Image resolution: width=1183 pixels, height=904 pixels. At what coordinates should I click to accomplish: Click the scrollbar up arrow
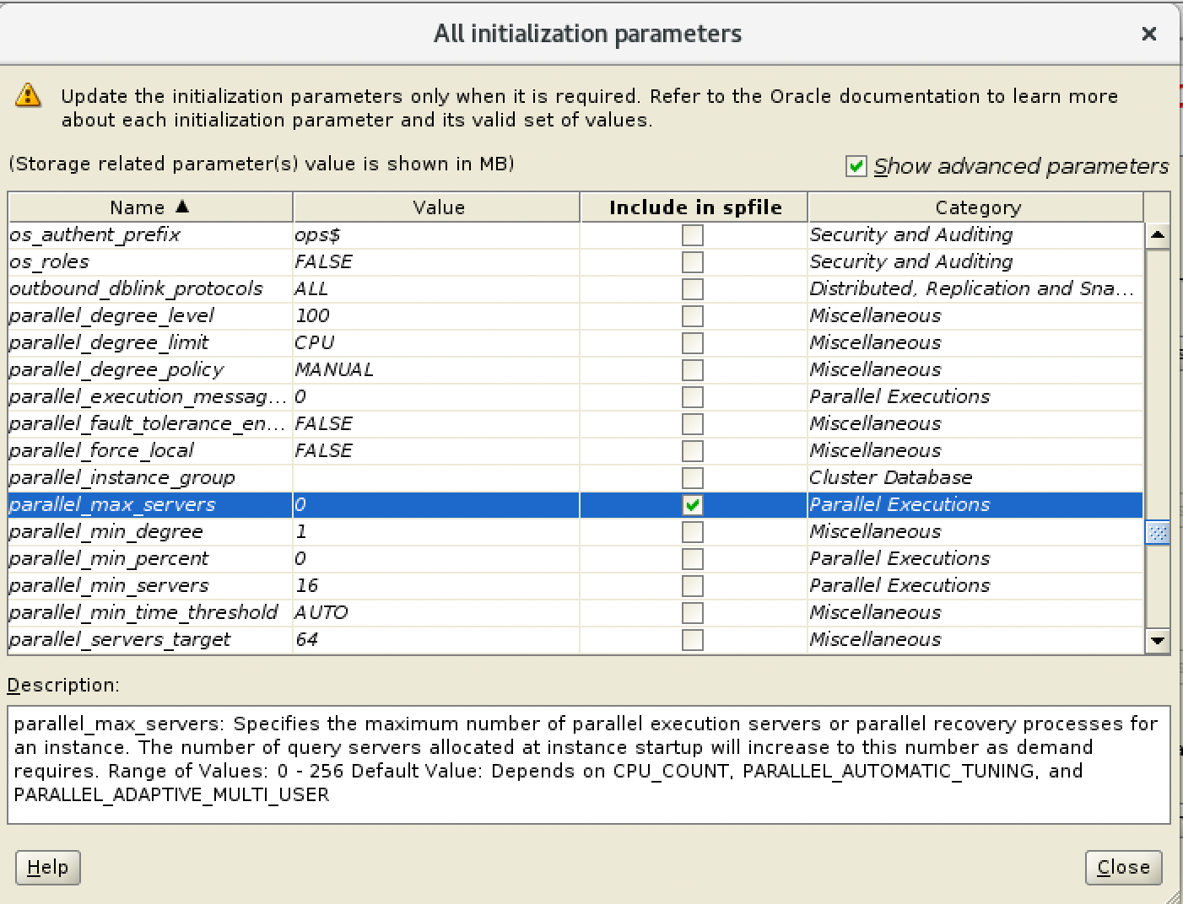pos(1158,235)
